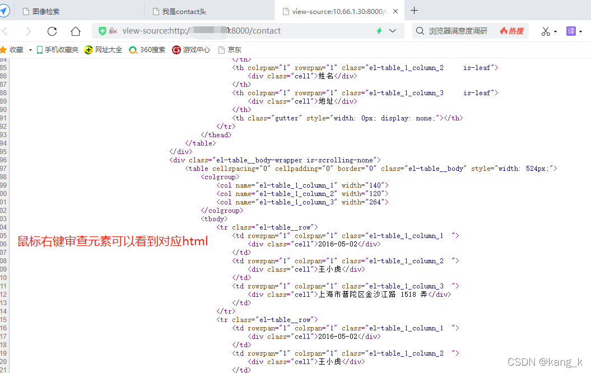Screen dimensions: 591x373
Task: Open dropdown next to translate icon
Action: 581,31
